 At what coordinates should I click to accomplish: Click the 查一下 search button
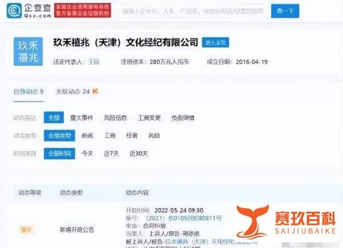tap(285, 11)
